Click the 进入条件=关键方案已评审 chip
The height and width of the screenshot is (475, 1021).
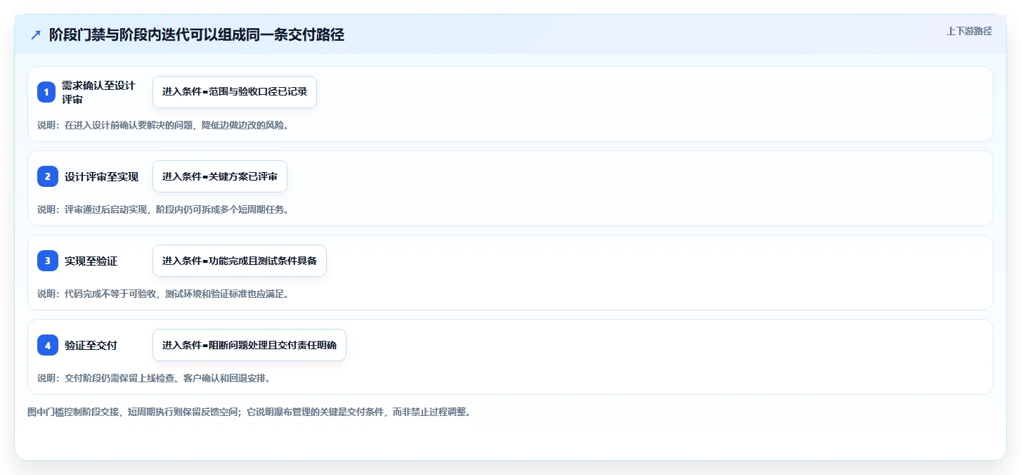(220, 176)
